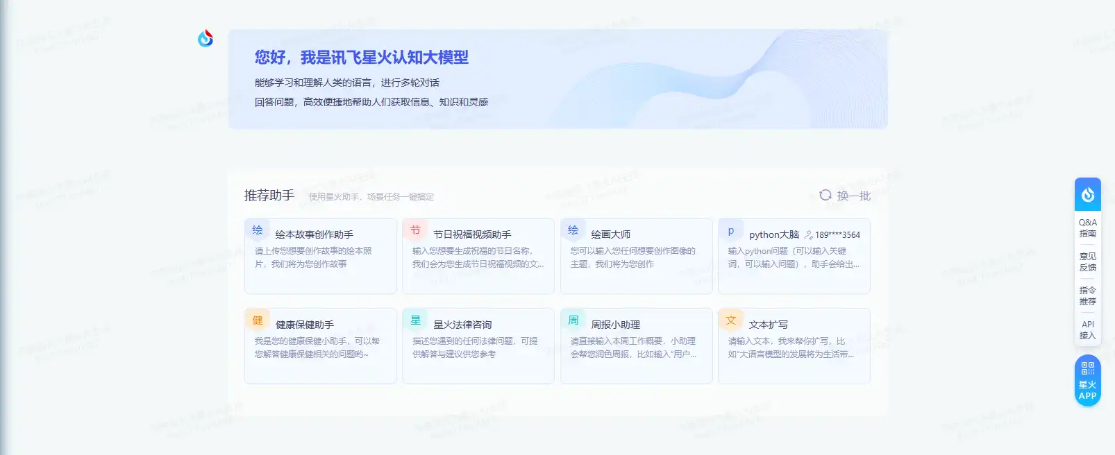Click the author text 189****3564
Image resolution: width=1115 pixels, height=455 pixels.
coord(838,235)
